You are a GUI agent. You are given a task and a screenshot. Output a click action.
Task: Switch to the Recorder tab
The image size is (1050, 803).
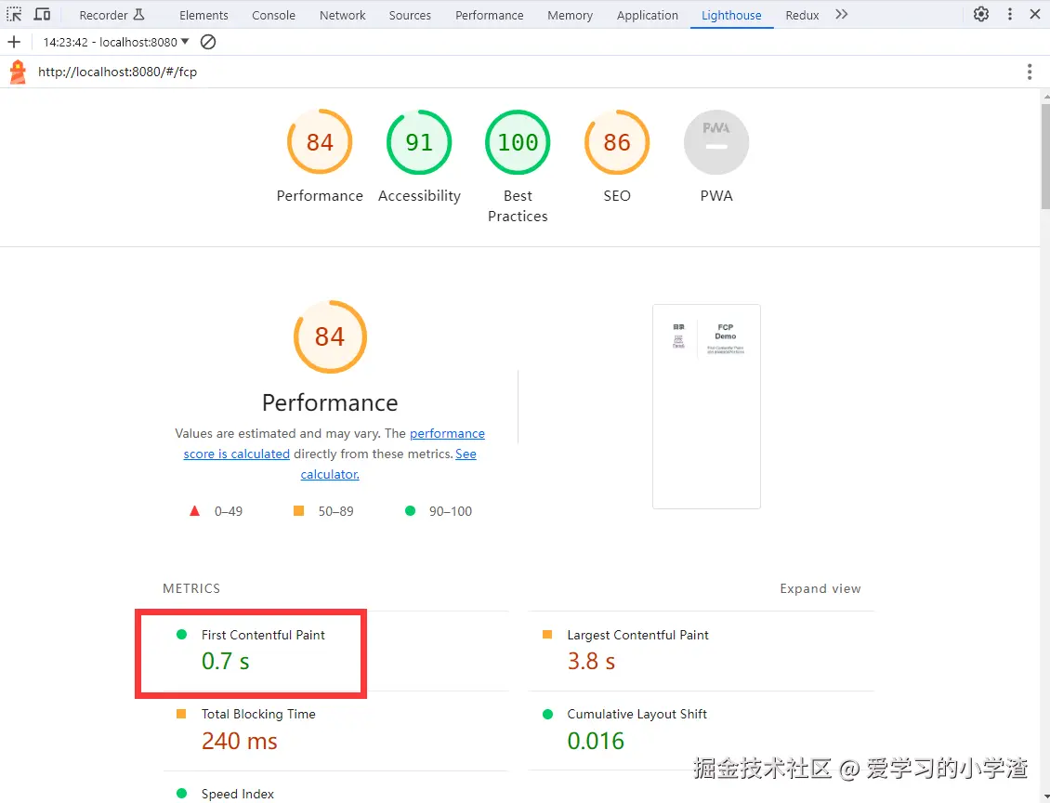click(x=112, y=15)
